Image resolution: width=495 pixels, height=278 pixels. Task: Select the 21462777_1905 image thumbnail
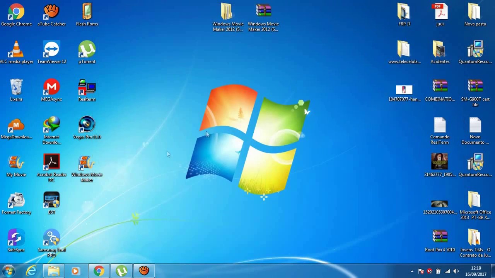pyautogui.click(x=440, y=165)
